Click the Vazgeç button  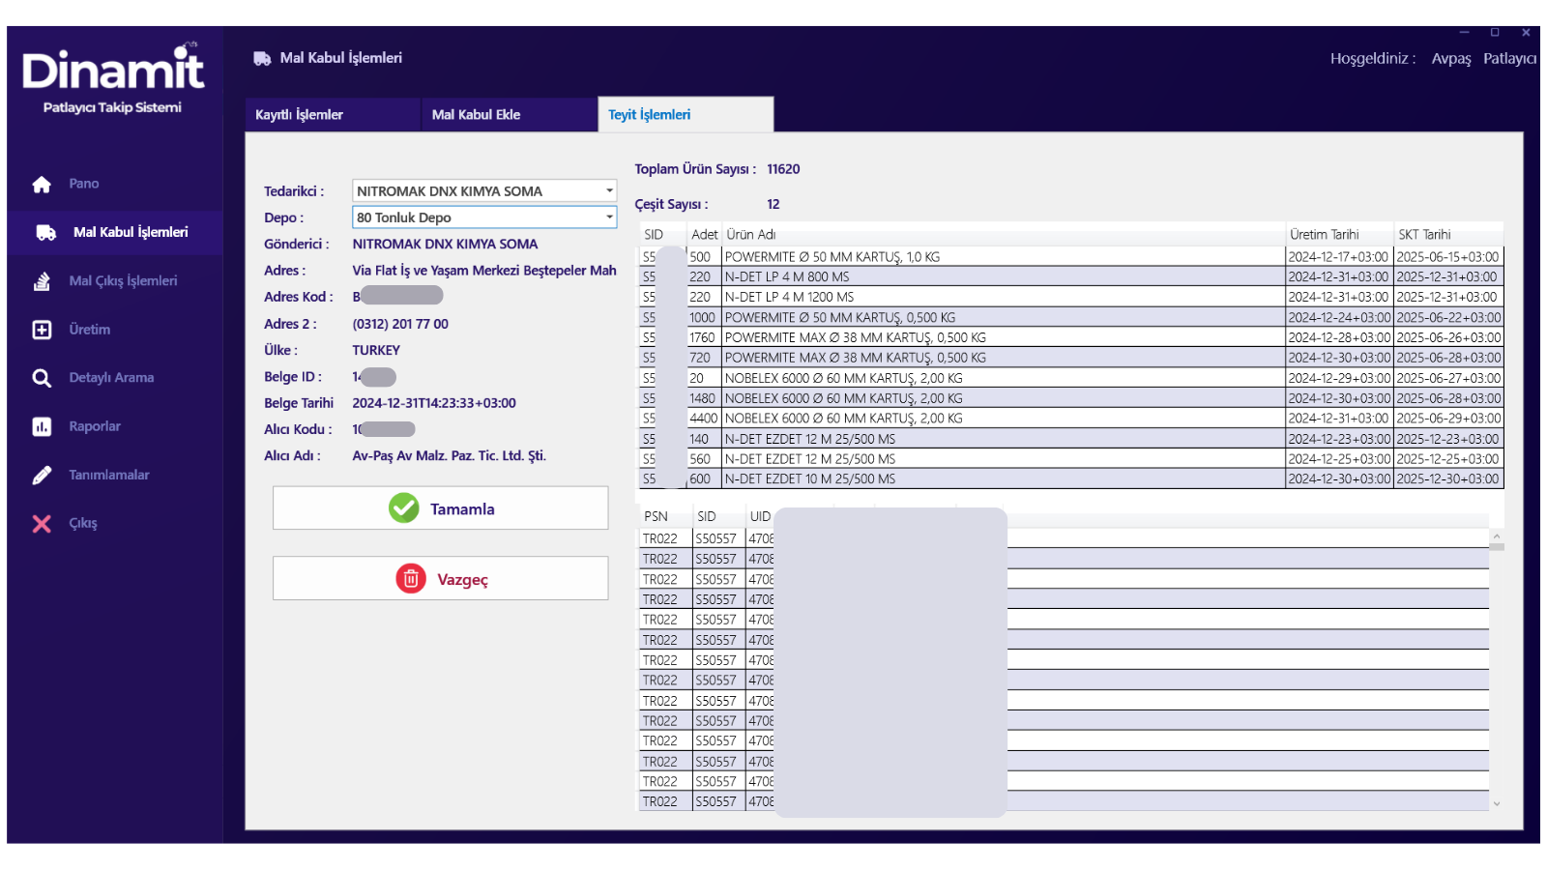[441, 578]
